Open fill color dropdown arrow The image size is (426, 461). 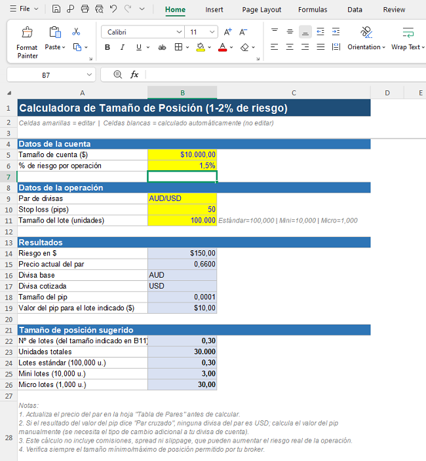209,47
